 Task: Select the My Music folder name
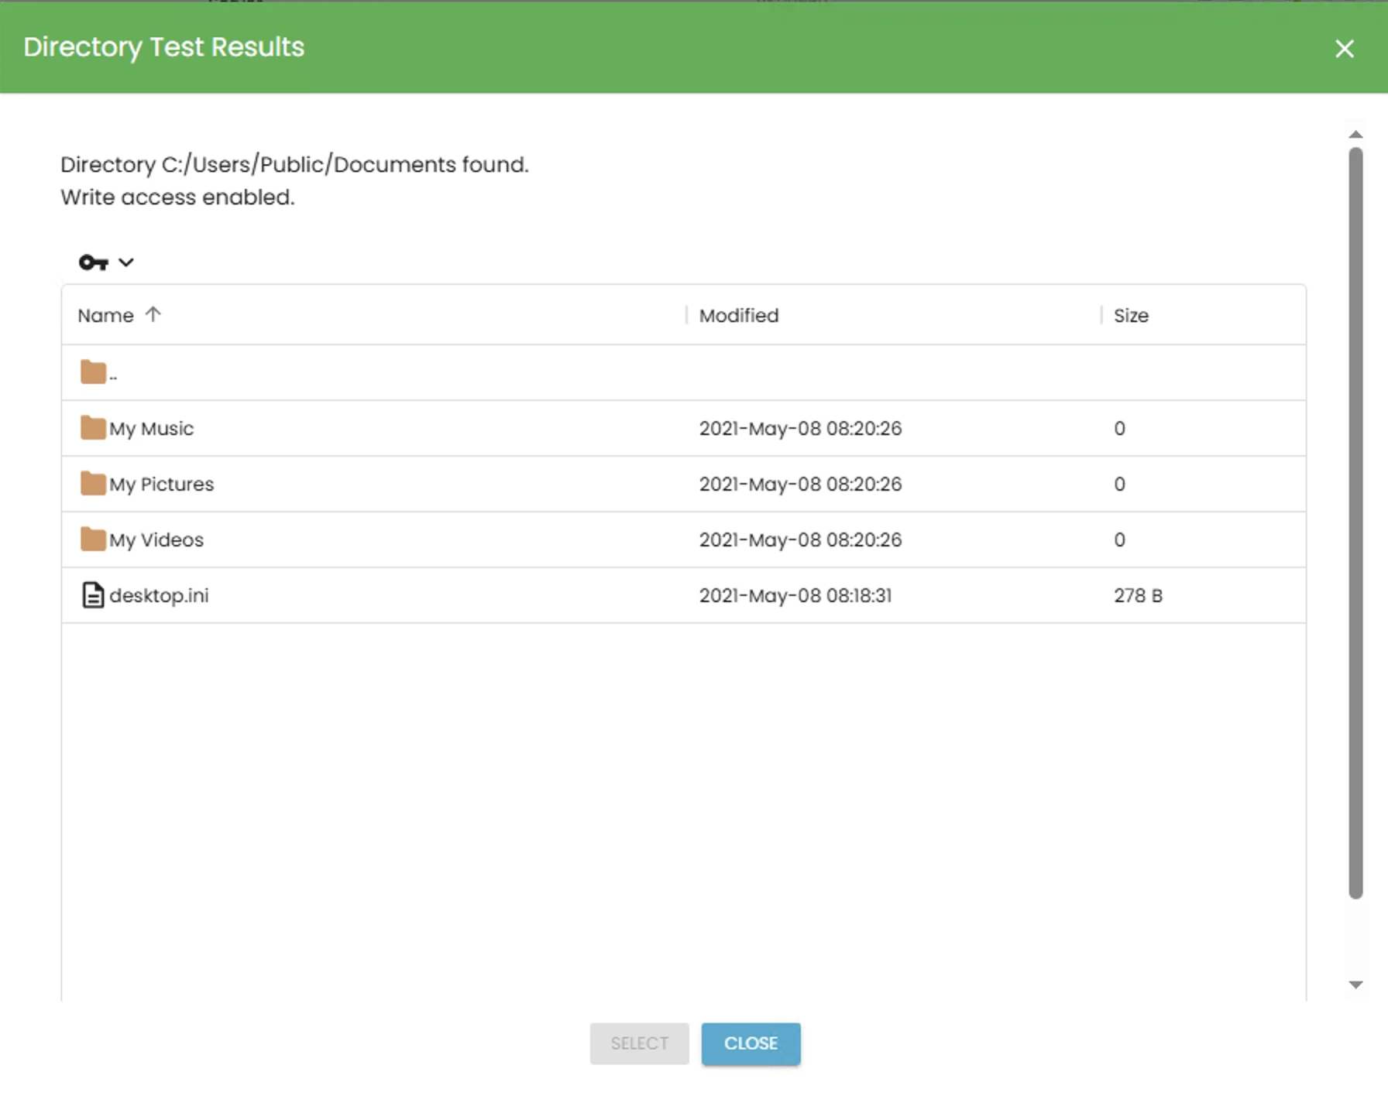(152, 429)
